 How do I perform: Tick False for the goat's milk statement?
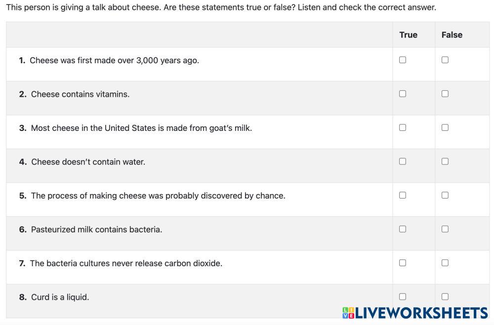click(445, 127)
